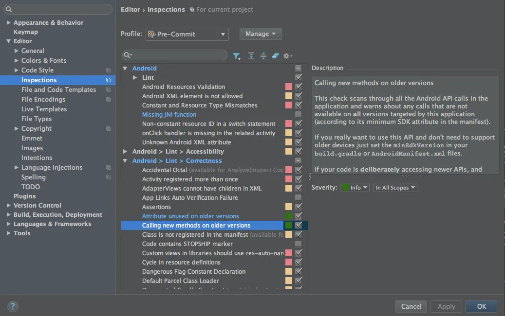505x316 pixels.
Task: Select the Plugins settings item
Action: [24, 196]
